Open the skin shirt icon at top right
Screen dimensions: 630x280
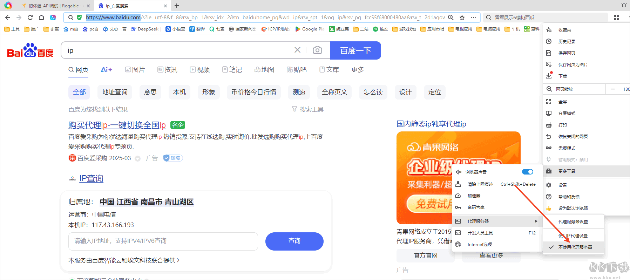tap(624, 5)
